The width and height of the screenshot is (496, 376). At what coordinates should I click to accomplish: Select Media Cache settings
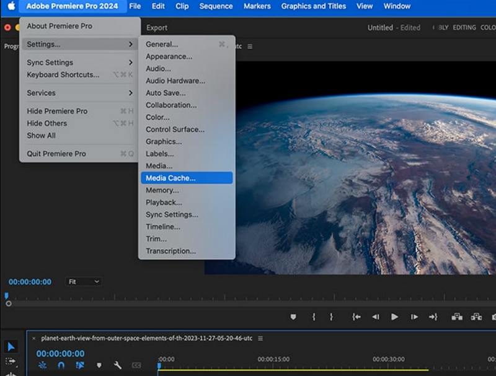[187, 178]
